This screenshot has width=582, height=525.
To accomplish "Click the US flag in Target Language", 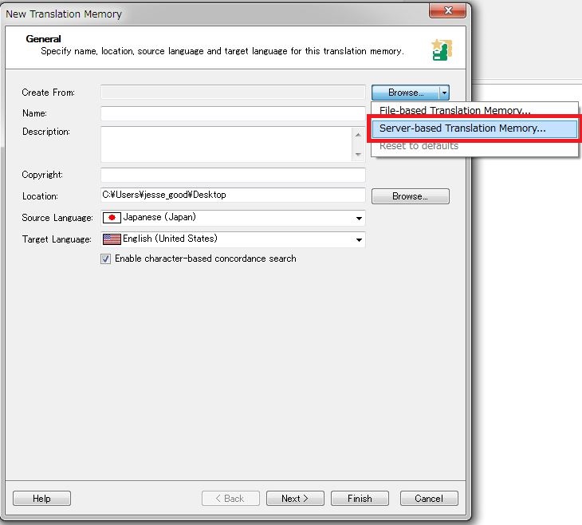I will point(112,239).
